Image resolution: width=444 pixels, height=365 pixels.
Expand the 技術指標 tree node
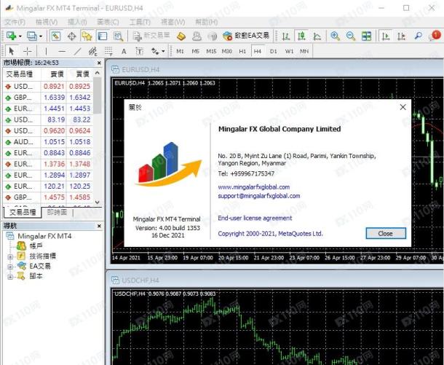point(9,256)
